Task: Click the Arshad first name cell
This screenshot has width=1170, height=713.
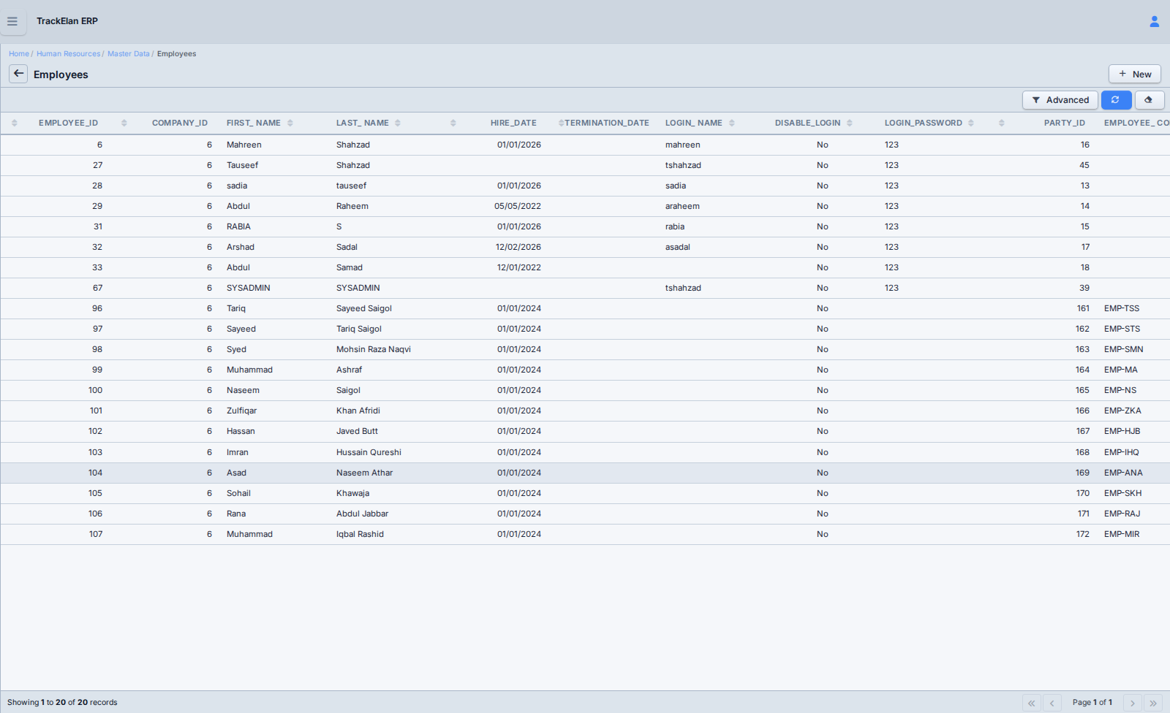Action: click(x=241, y=247)
